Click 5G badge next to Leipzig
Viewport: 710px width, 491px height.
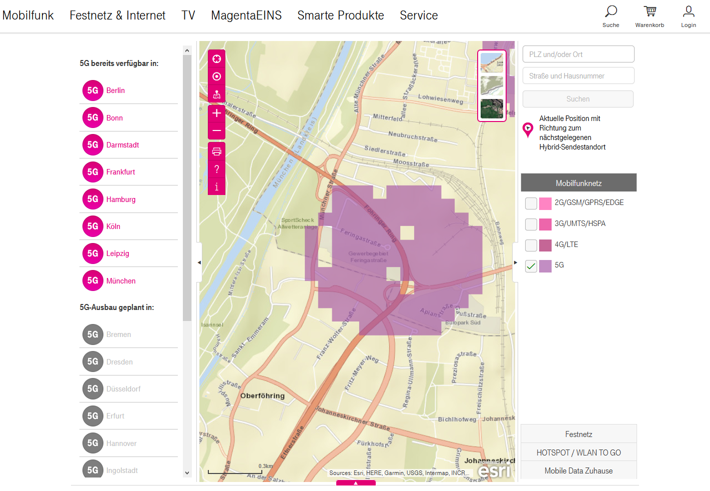pos(93,253)
